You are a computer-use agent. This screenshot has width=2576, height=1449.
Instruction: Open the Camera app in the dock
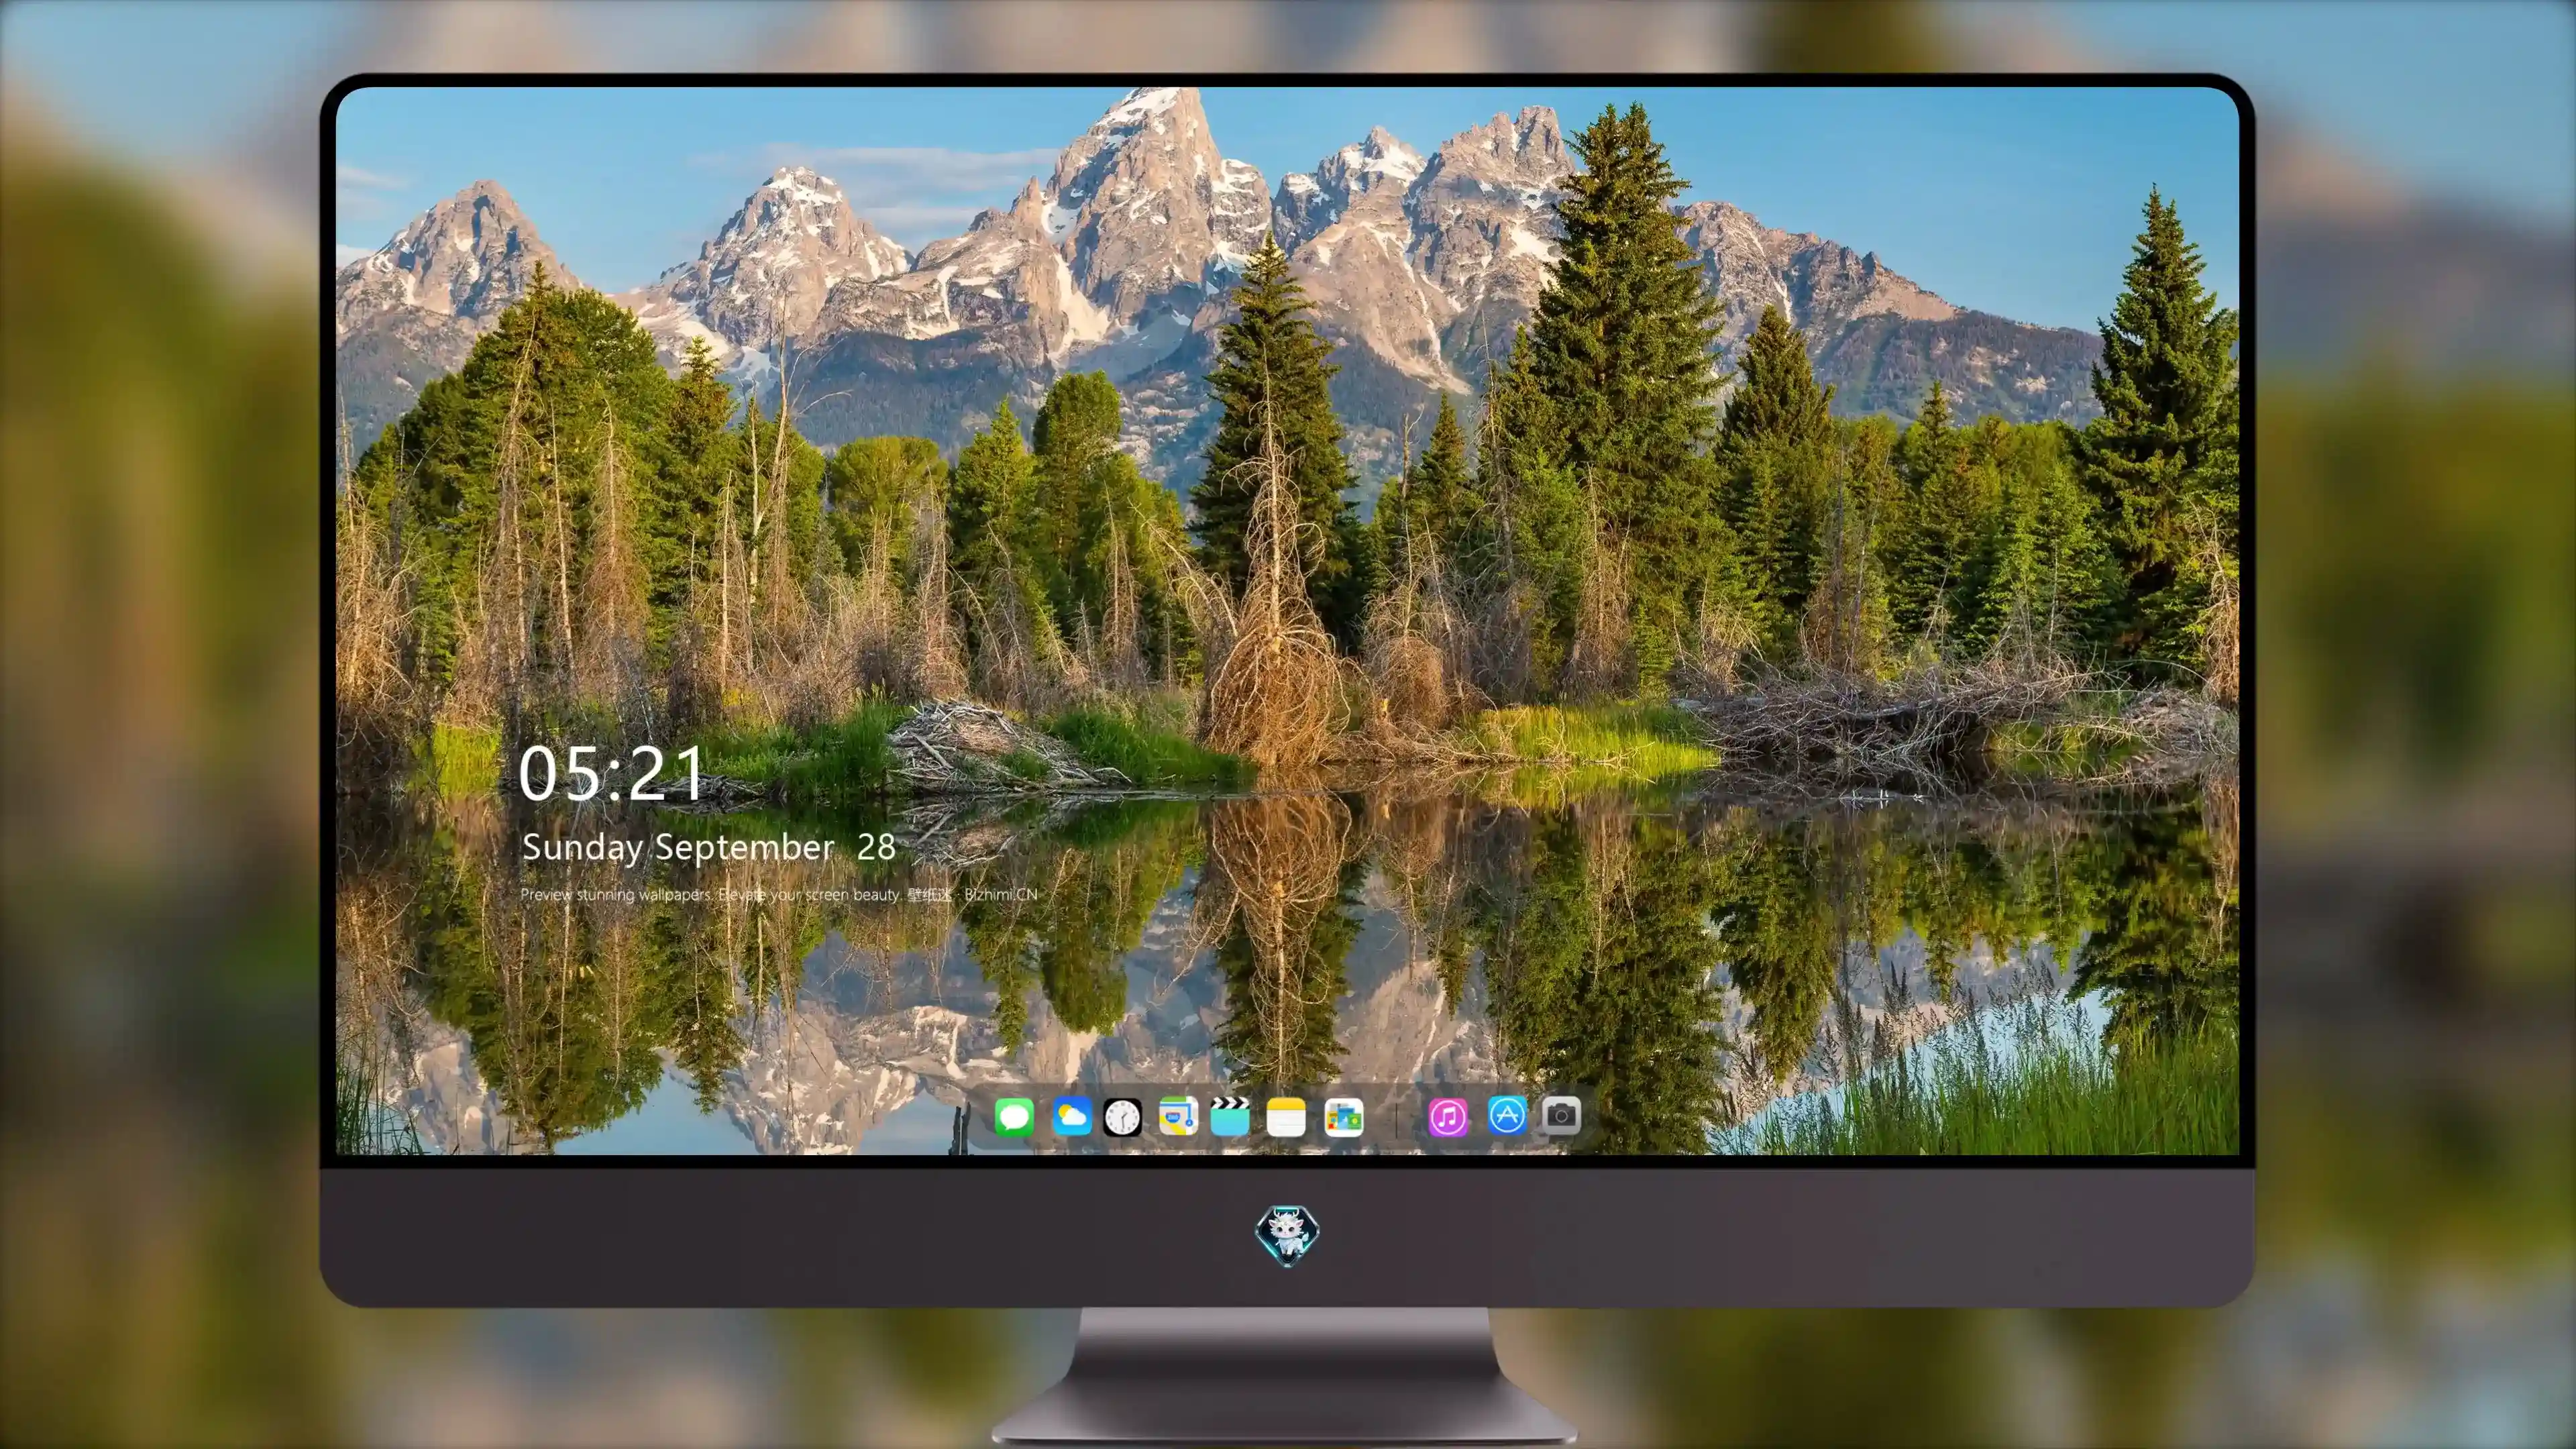click(x=1561, y=1115)
